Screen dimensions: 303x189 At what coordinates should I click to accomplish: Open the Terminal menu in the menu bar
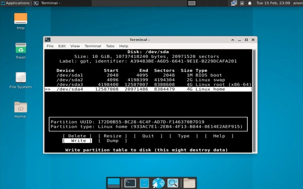click(x=93, y=46)
